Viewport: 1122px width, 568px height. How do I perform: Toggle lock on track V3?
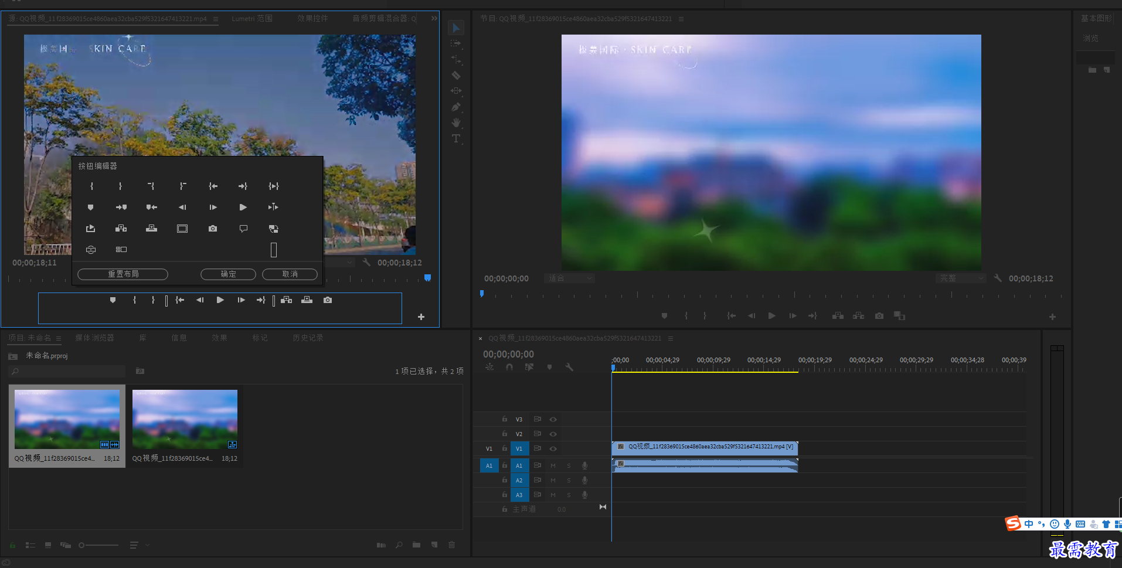[x=504, y=419]
